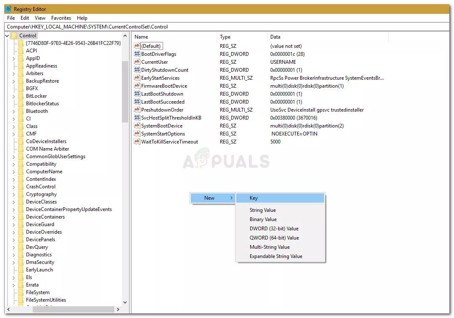The height and width of the screenshot is (318, 454).
Task: Click the FileSystem folder icon
Action: (x=21, y=292)
